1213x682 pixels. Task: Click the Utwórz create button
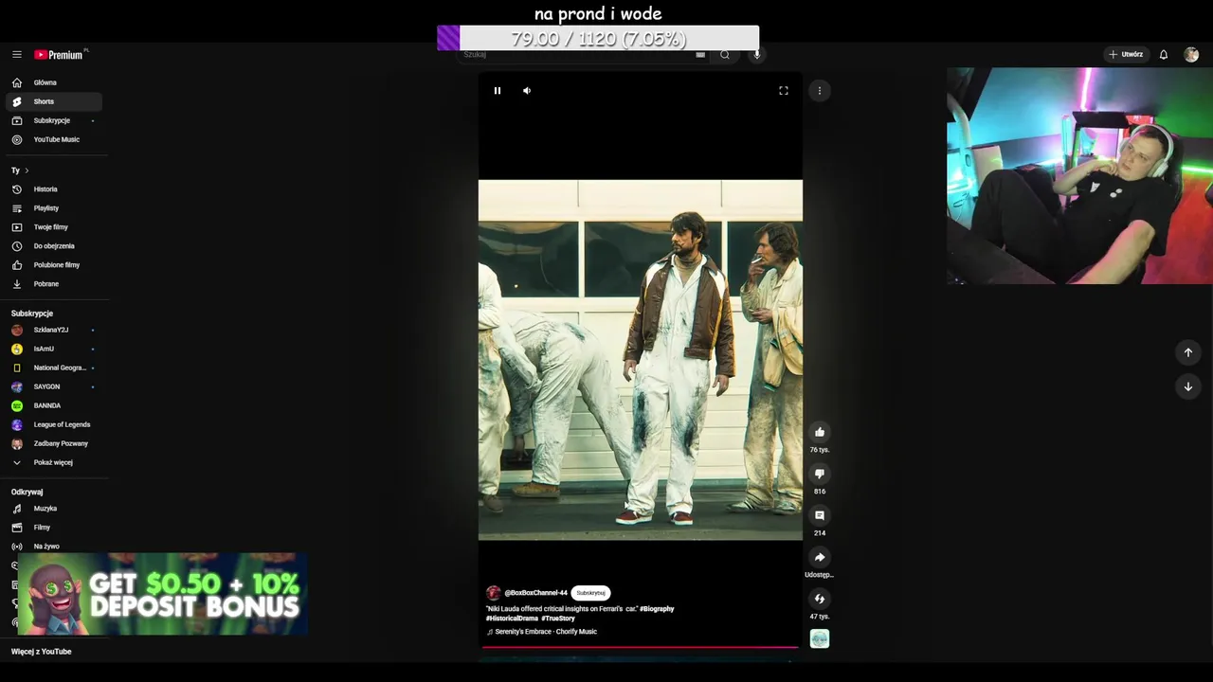[1126, 55]
